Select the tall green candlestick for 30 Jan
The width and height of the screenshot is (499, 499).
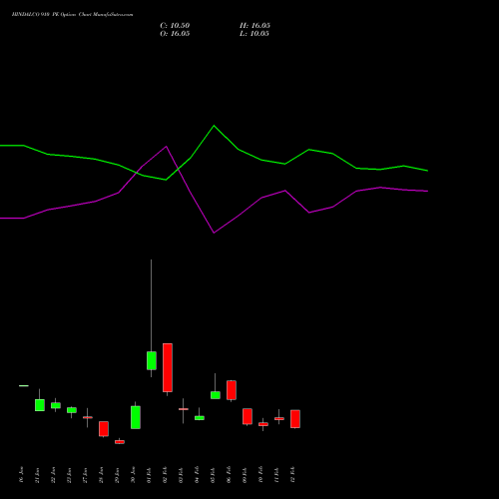pos(136,417)
